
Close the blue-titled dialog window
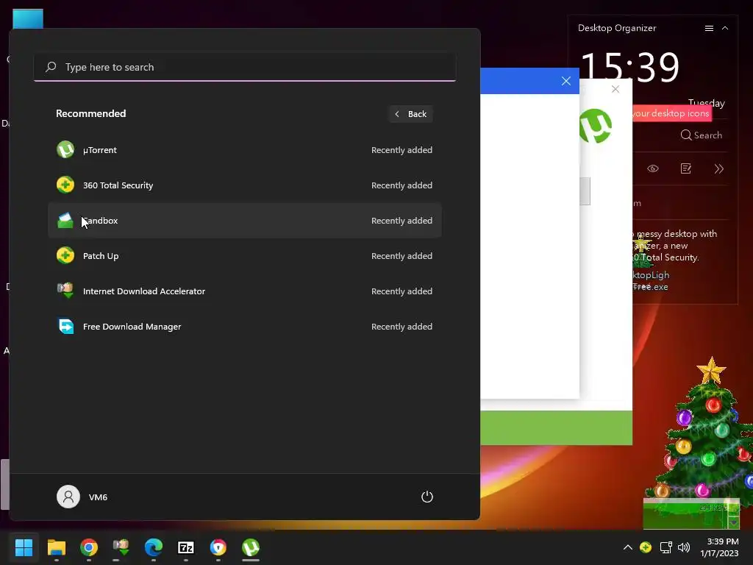[x=566, y=81]
